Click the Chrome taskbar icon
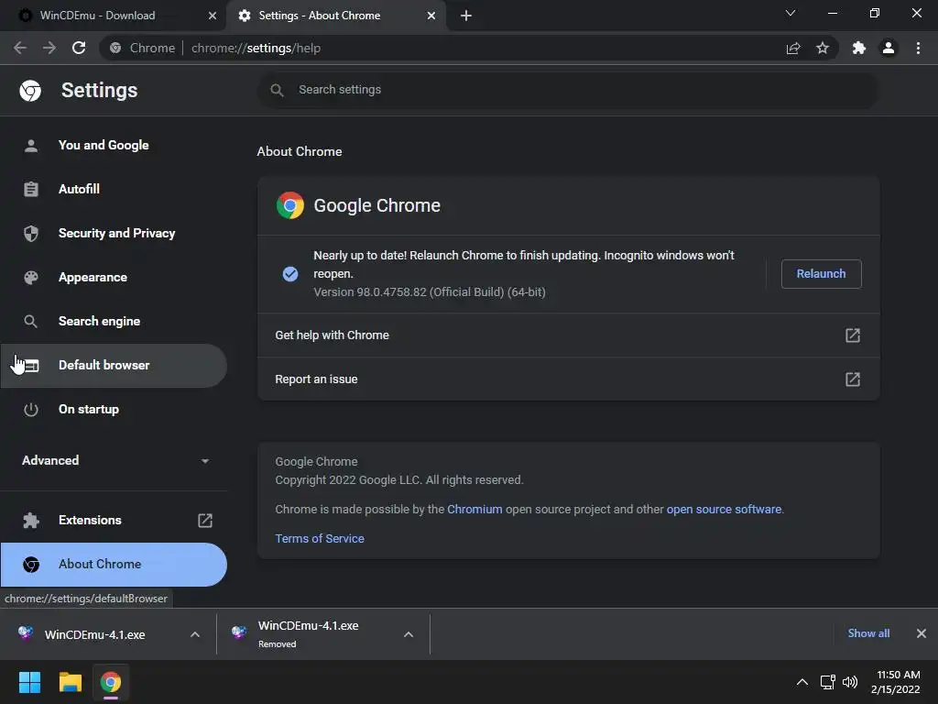This screenshot has height=704, width=938. coord(111,682)
